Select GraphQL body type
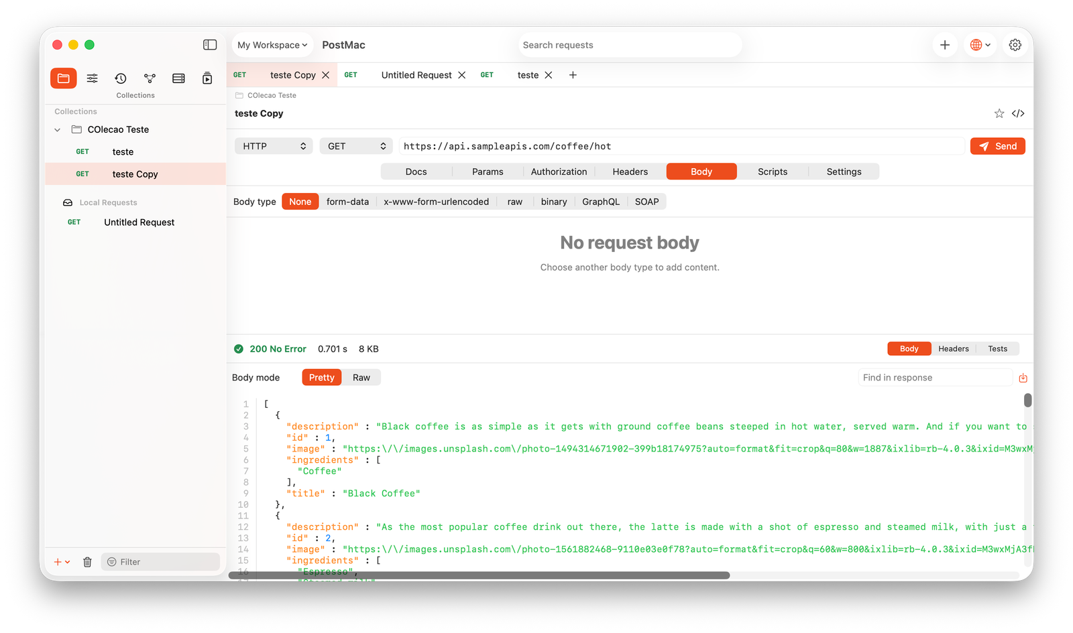Image resolution: width=1073 pixels, height=633 pixels. 601,202
